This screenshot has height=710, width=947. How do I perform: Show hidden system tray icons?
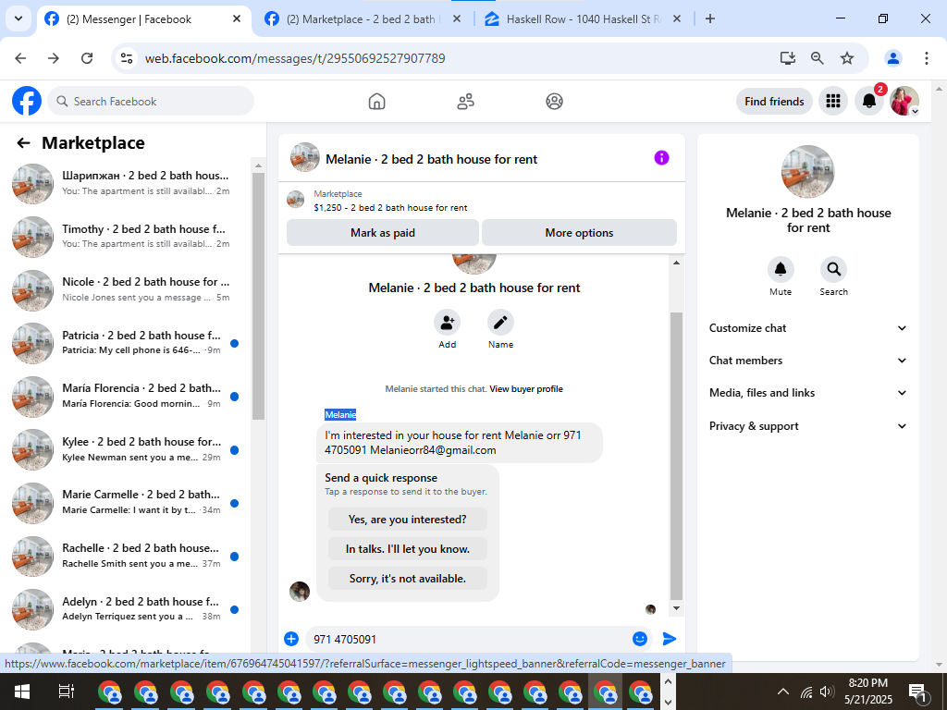point(782,692)
